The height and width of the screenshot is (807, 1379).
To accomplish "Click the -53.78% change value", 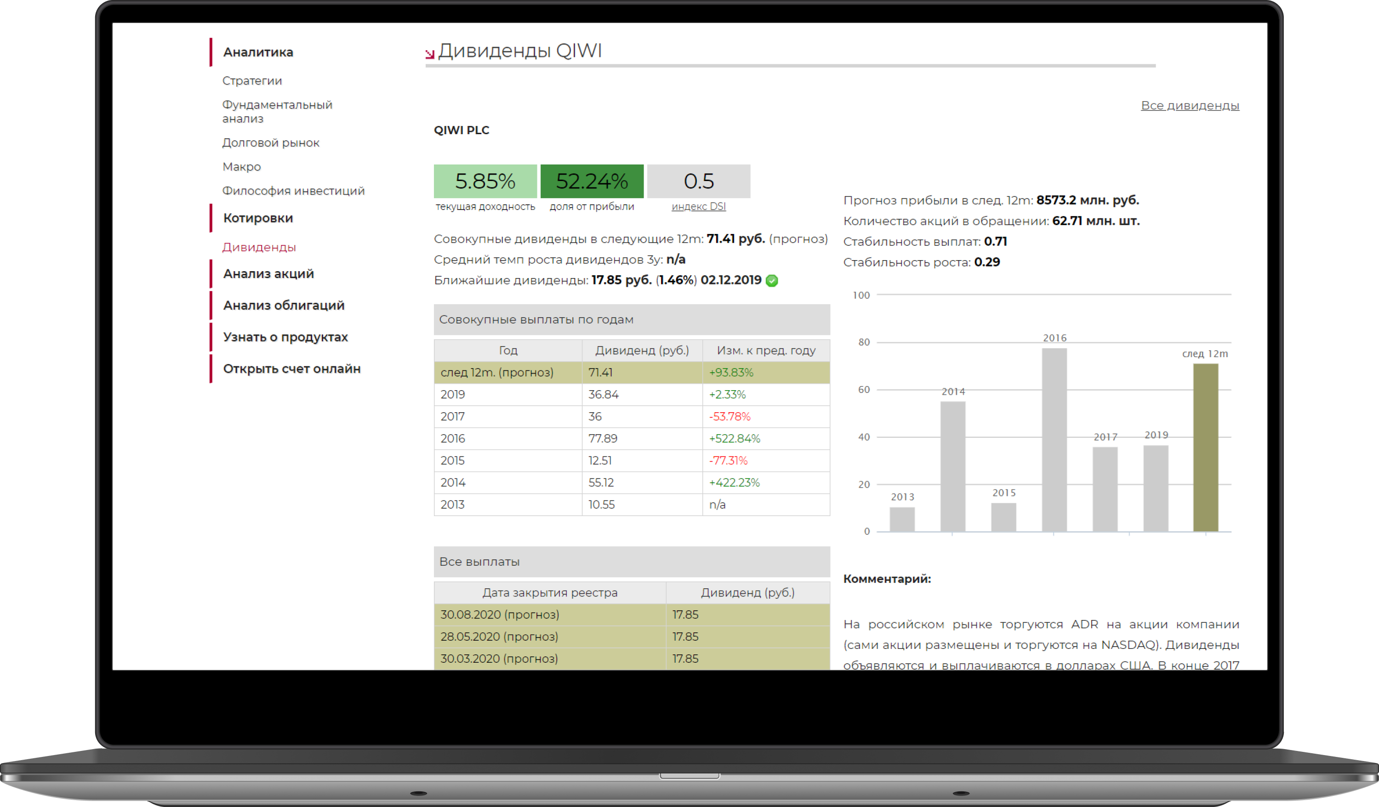I will coord(729,417).
